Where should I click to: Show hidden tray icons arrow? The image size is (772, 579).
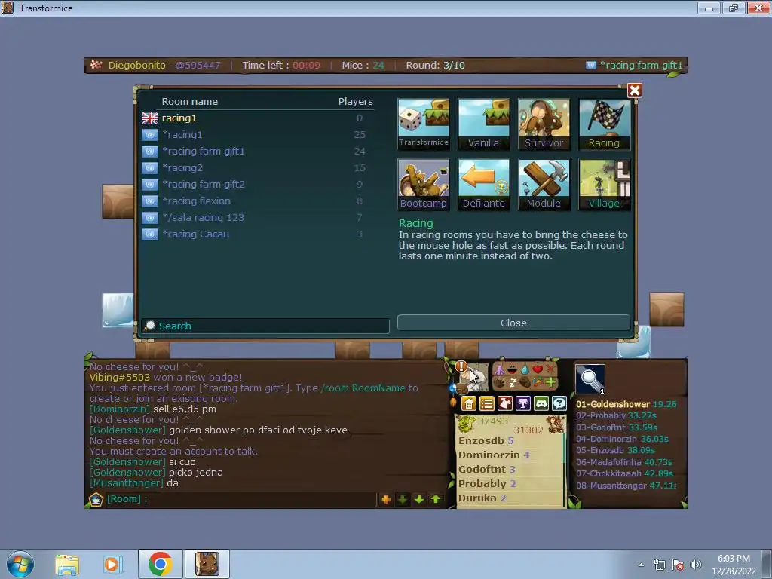[x=641, y=565]
